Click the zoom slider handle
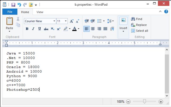 click(x=145, y=101)
